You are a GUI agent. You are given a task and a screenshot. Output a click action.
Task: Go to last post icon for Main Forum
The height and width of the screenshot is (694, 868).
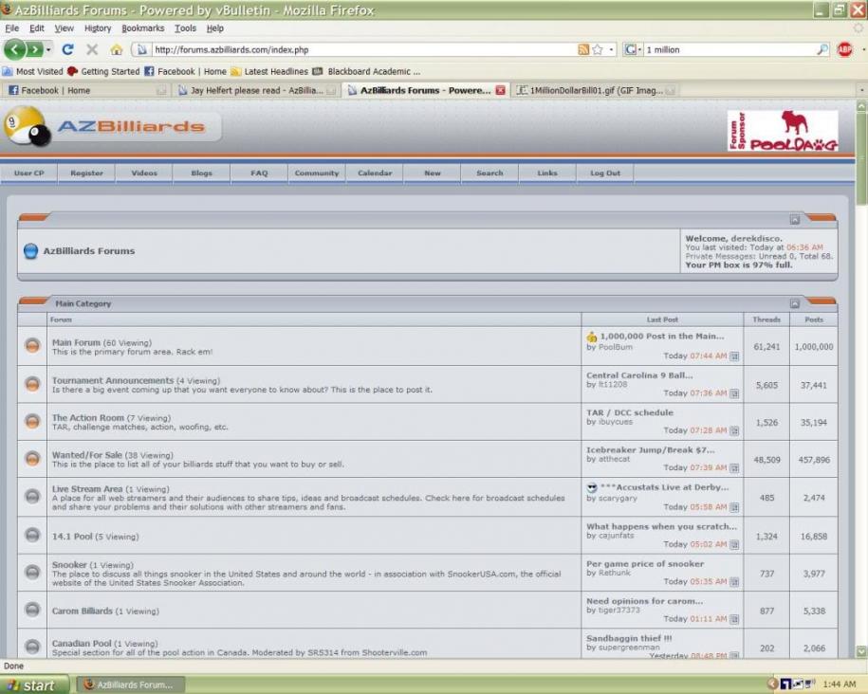click(734, 356)
